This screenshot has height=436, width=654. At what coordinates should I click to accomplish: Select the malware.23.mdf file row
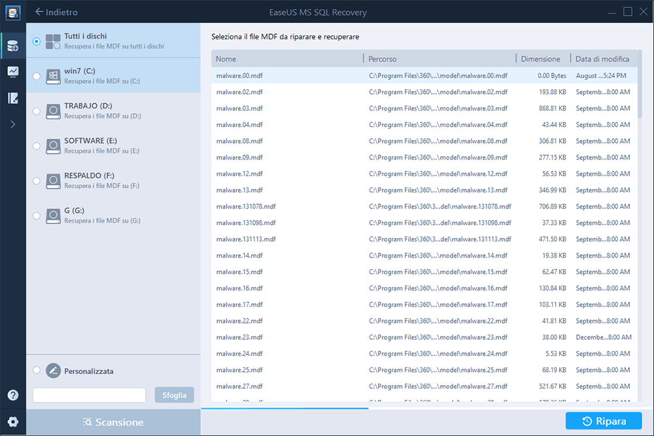pos(424,337)
